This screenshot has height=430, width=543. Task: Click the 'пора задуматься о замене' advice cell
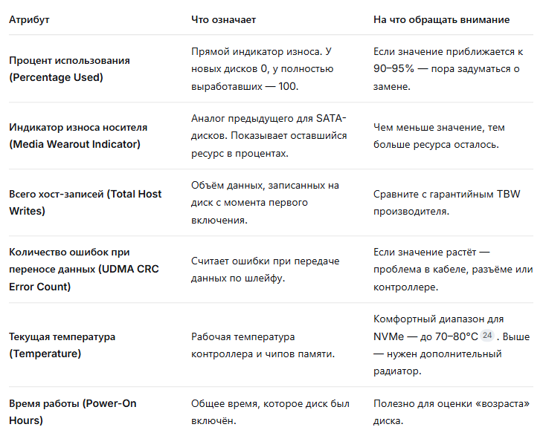coord(448,68)
